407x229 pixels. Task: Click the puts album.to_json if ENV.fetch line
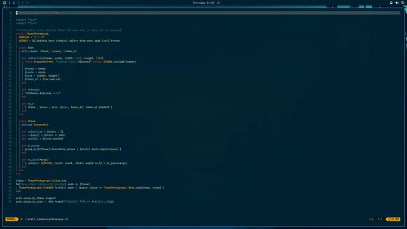[65, 202]
